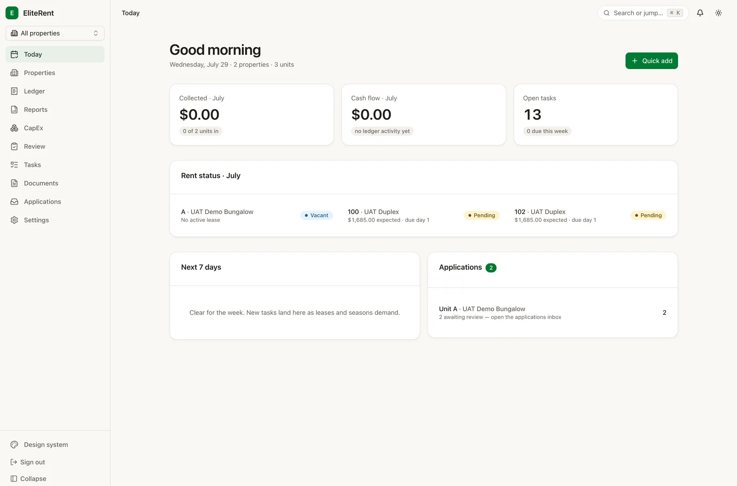Click the search magnifier icon
The width and height of the screenshot is (737, 486).
click(607, 13)
